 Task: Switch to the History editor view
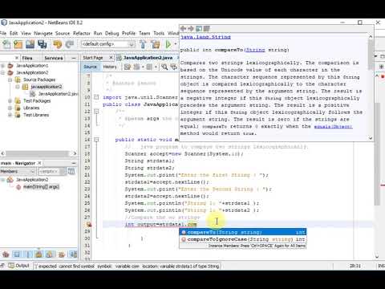[x=110, y=67]
